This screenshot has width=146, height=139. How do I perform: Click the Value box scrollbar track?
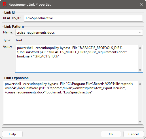[140, 59]
